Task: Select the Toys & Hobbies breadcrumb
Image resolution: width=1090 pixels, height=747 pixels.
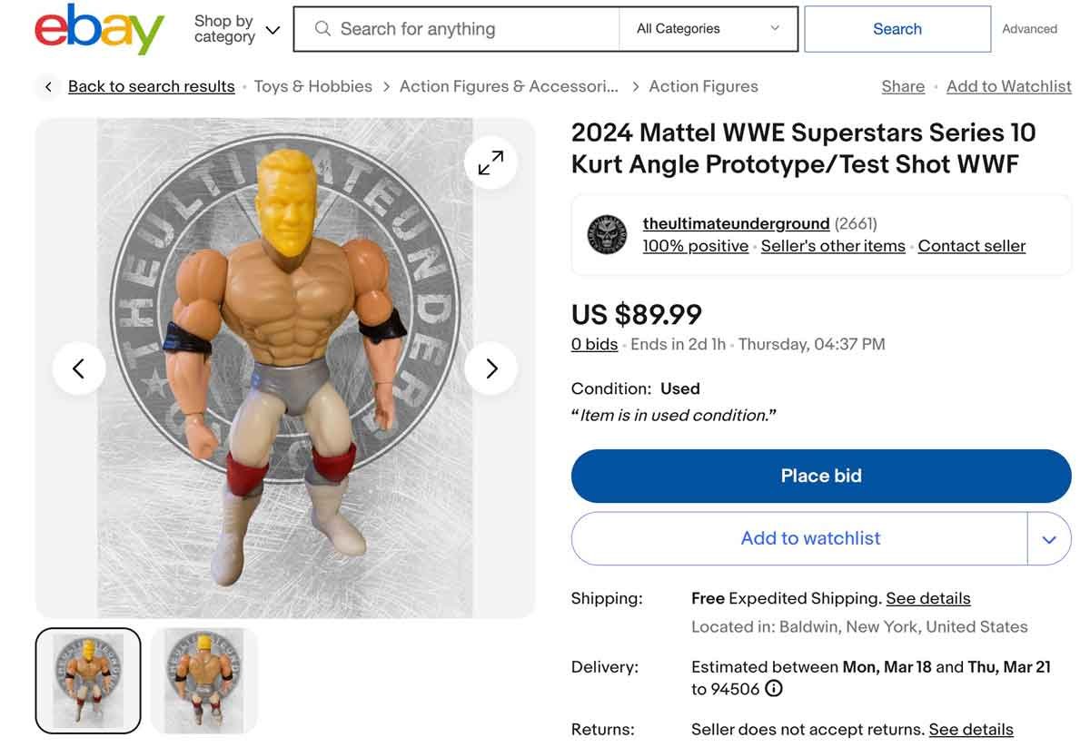Action: [x=312, y=86]
